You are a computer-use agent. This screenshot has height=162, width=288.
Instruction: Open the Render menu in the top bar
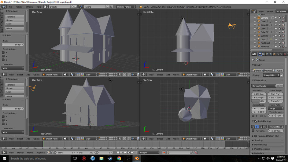[19, 7]
